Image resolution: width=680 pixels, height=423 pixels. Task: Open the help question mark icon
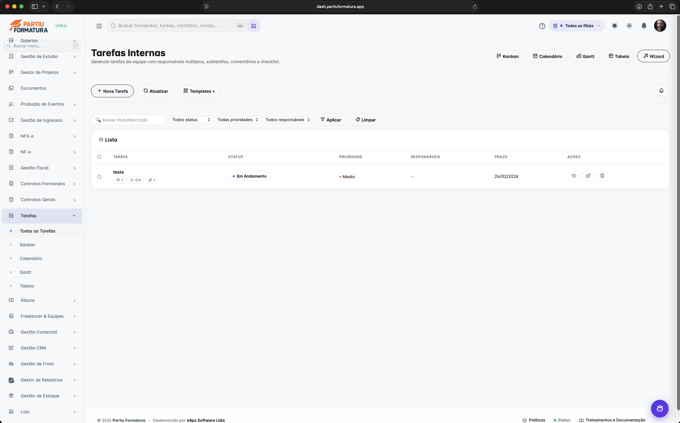[x=542, y=26]
